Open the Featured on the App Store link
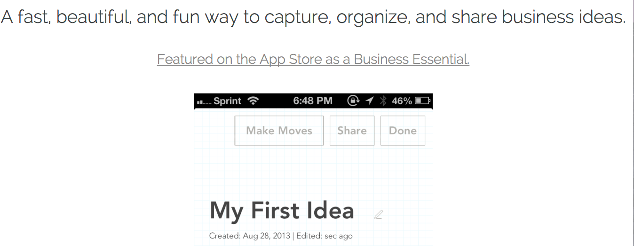 coord(313,60)
